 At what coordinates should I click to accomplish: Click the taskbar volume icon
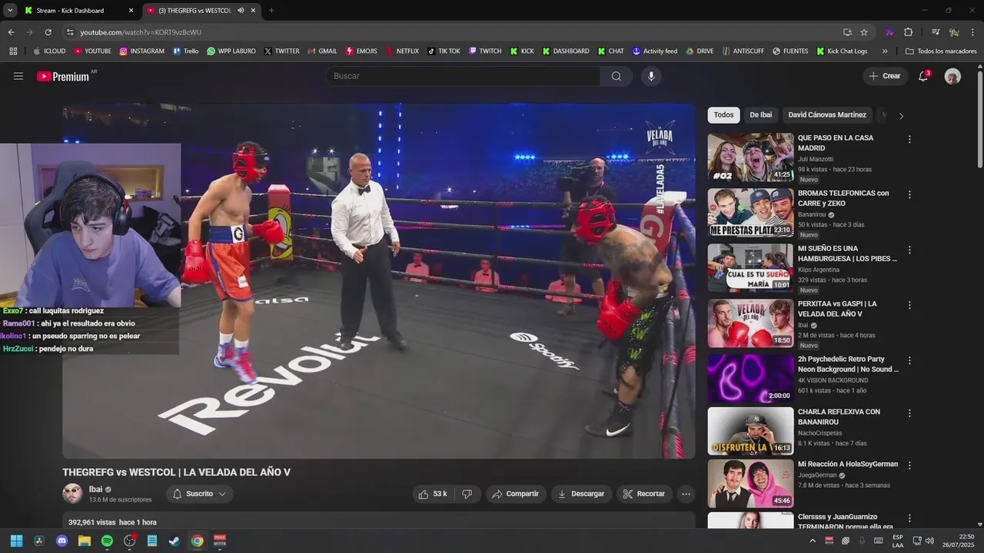click(929, 541)
